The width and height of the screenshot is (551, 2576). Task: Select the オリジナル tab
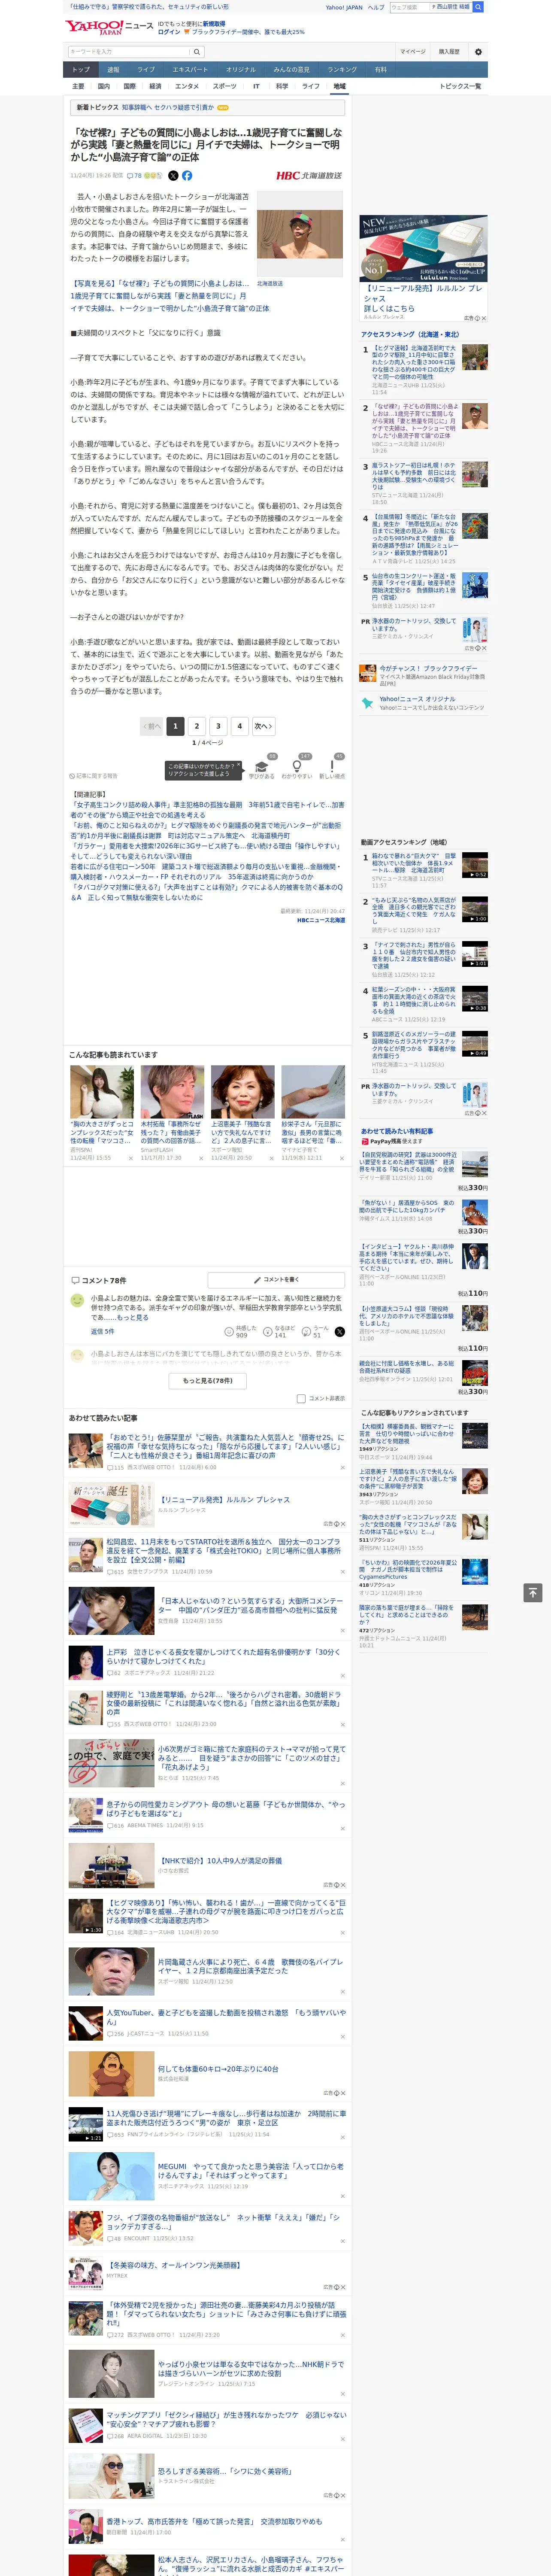click(x=241, y=70)
